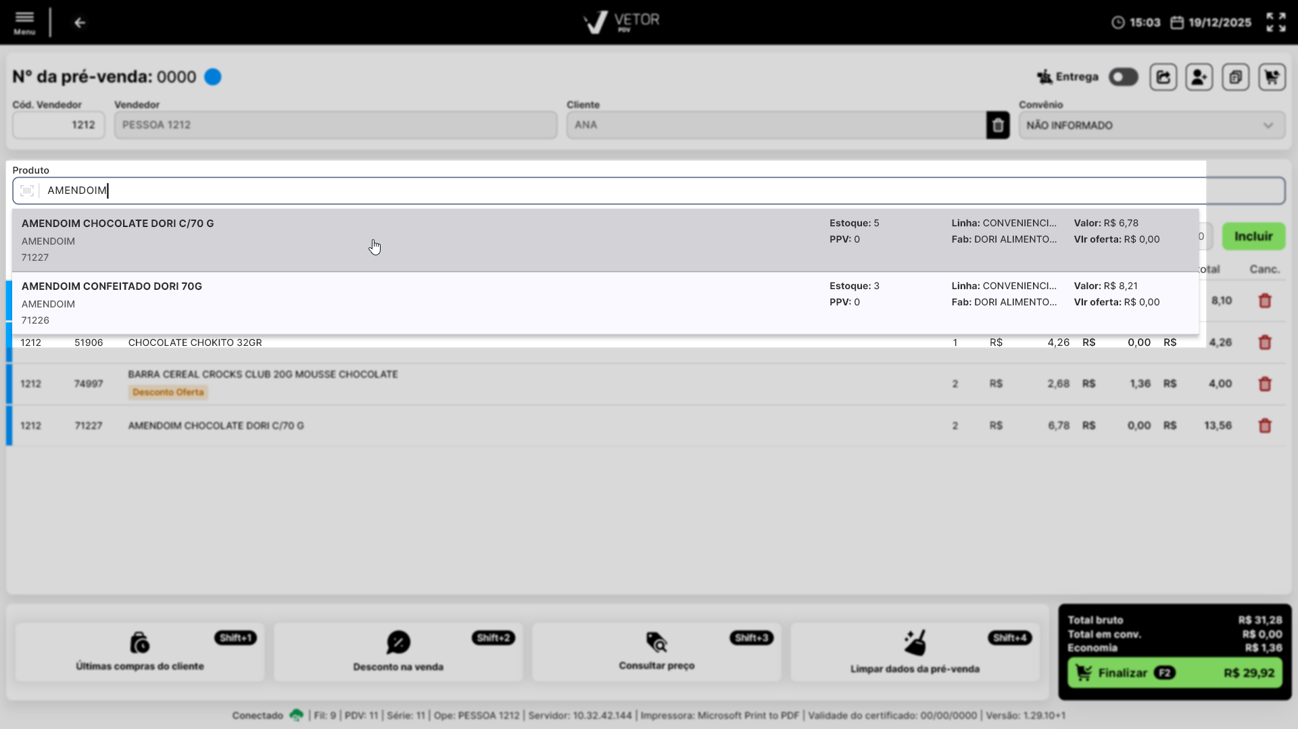1298x729 pixels.
Task: Open Consultar preço
Action: coord(656,652)
